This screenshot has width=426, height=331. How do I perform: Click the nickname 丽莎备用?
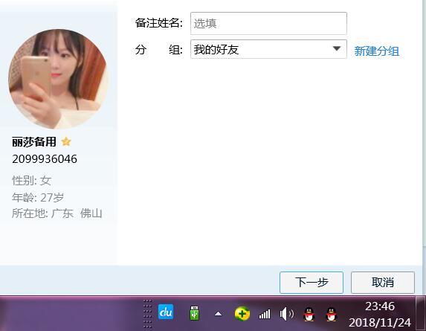click(34, 142)
